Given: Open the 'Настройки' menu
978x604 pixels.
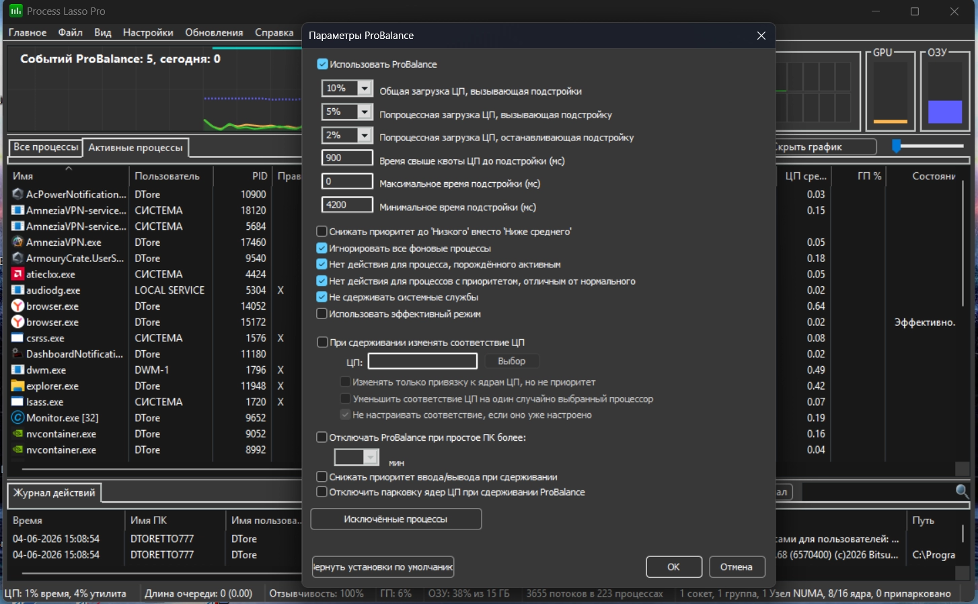Looking at the screenshot, I should tap(148, 32).
